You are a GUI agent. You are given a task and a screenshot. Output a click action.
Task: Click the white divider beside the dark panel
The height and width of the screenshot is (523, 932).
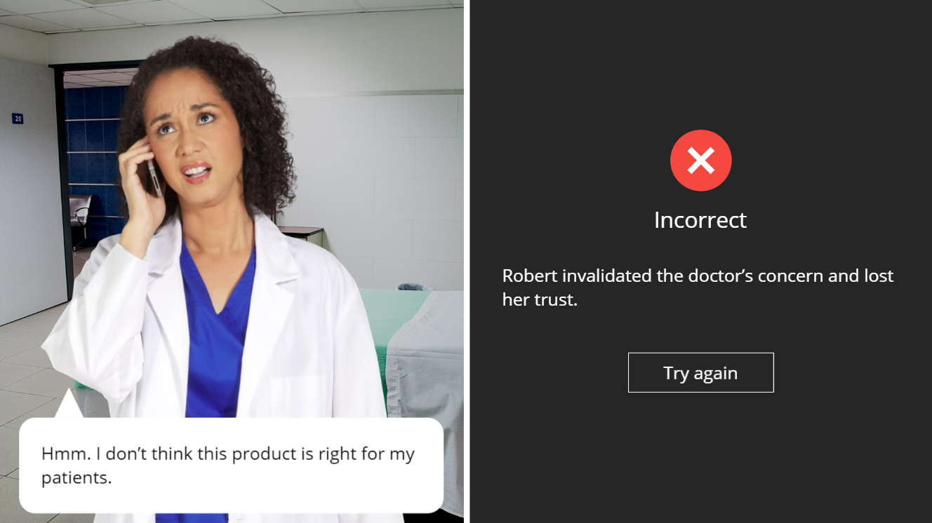pyautogui.click(x=467, y=261)
